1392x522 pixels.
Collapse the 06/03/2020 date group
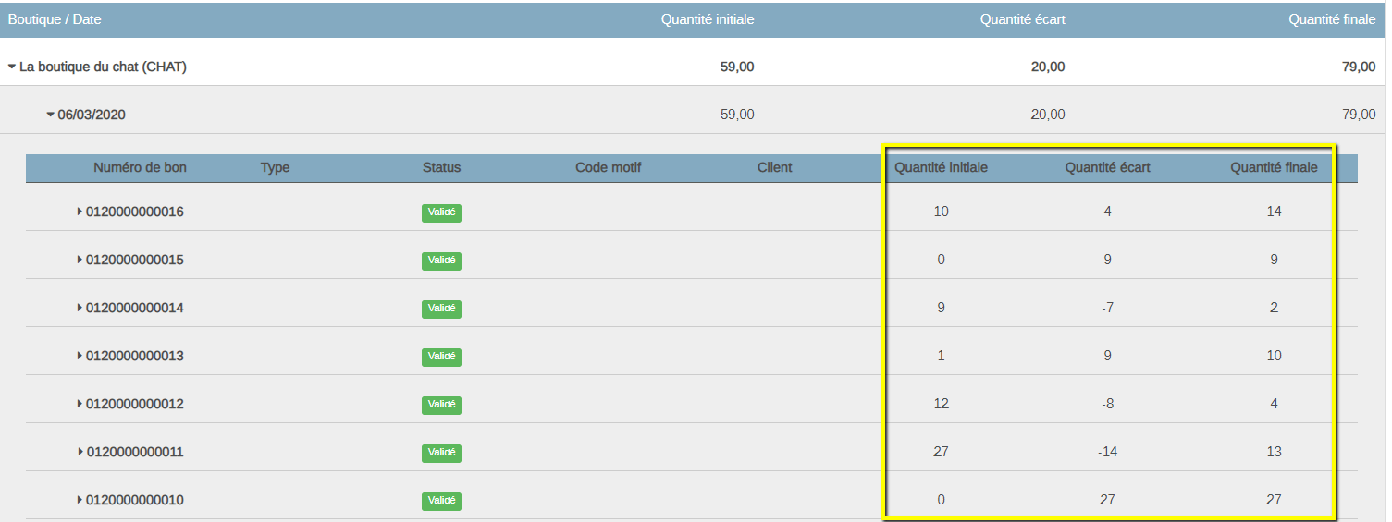51,115
